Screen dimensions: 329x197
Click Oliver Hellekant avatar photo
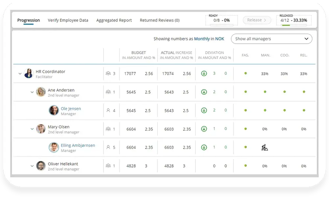[41, 166]
